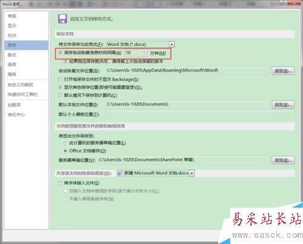The height and width of the screenshot is (244, 303).
Task: Toggle 打开或保存文件时不显示 Backstage checkbox
Action: 60,79
